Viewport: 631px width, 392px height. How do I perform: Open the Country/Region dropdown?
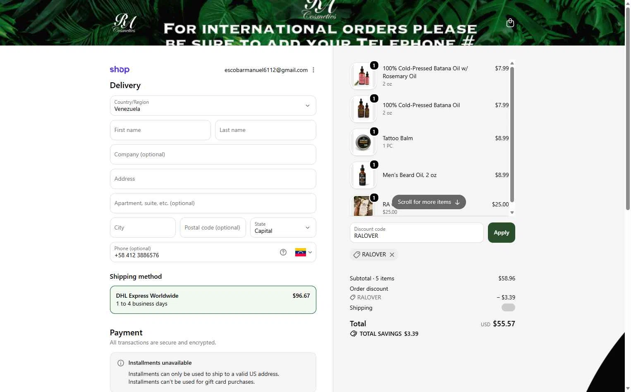213,105
